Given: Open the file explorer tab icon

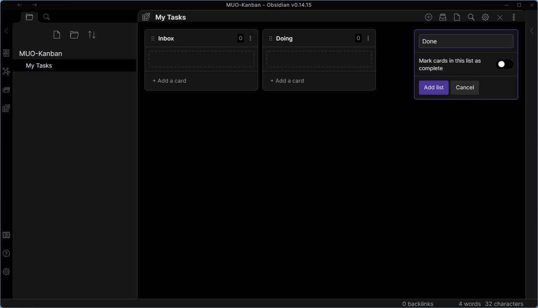Looking at the screenshot, I should click(29, 17).
